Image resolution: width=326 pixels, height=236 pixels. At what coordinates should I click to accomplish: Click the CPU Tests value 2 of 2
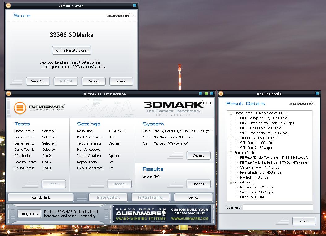pyautogui.click(x=46, y=156)
